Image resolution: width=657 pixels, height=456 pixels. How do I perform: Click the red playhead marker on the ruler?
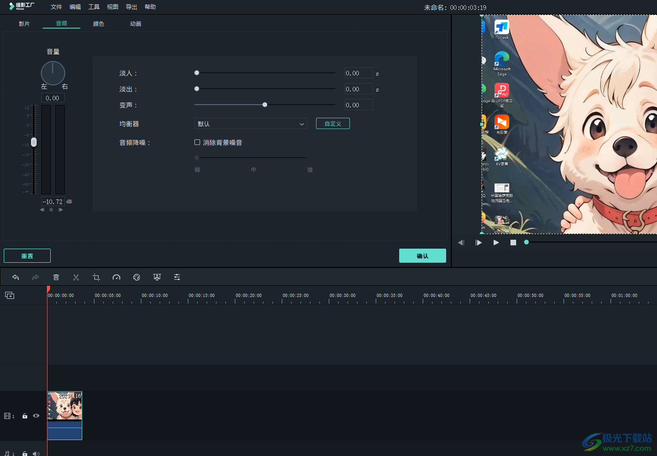tap(48, 289)
